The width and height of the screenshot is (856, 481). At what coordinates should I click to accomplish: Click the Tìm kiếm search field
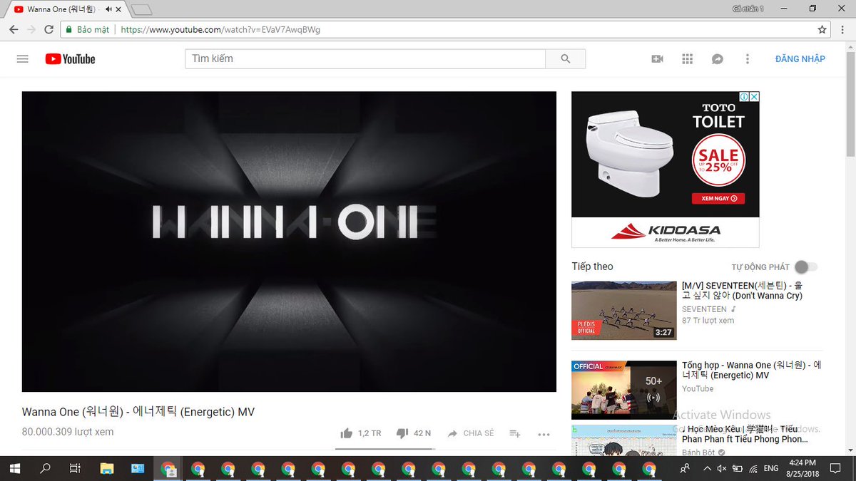[365, 59]
